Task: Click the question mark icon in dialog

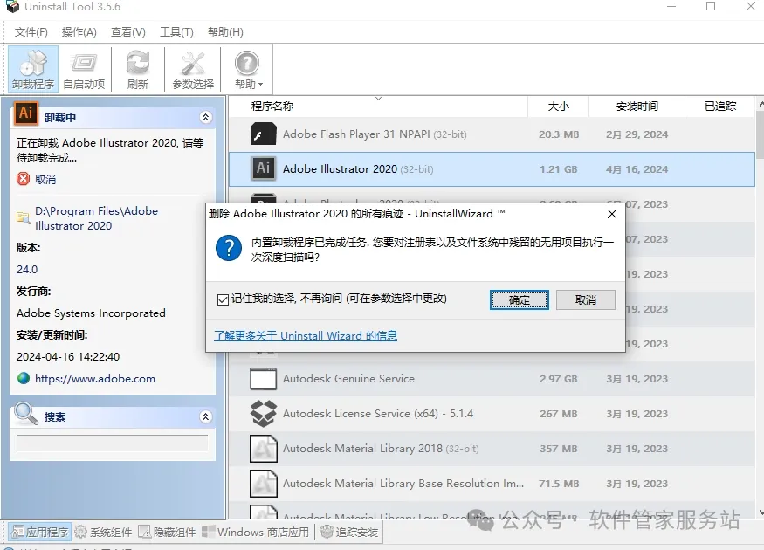Action: tap(229, 247)
